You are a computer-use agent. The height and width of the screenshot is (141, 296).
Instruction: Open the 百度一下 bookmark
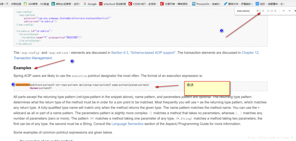coord(10,4)
